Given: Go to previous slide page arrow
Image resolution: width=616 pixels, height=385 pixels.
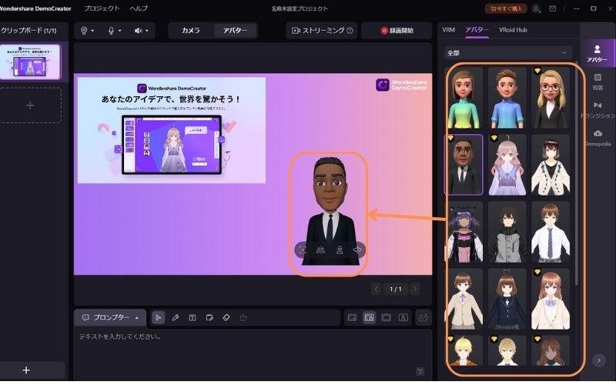Looking at the screenshot, I should [x=376, y=290].
